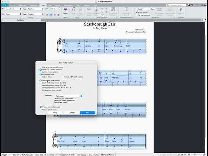Switch to the Notations ribbon tab
The height and width of the screenshot is (156, 208).
[33, 5]
